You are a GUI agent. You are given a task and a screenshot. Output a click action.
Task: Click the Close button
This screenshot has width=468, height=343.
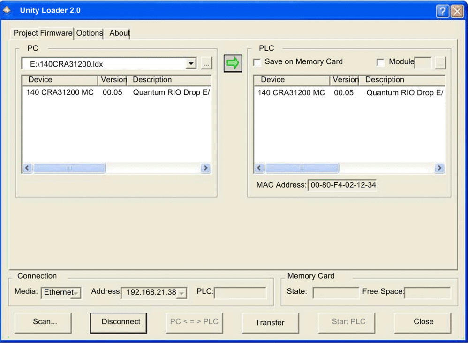point(423,322)
